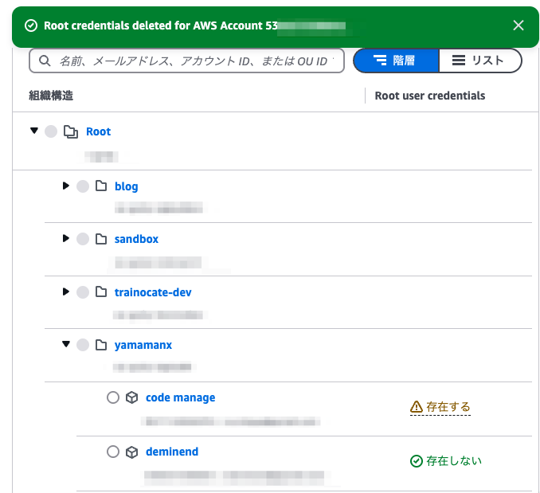This screenshot has height=493, width=540.
Task: Switch to リスト list view
Action: point(480,61)
